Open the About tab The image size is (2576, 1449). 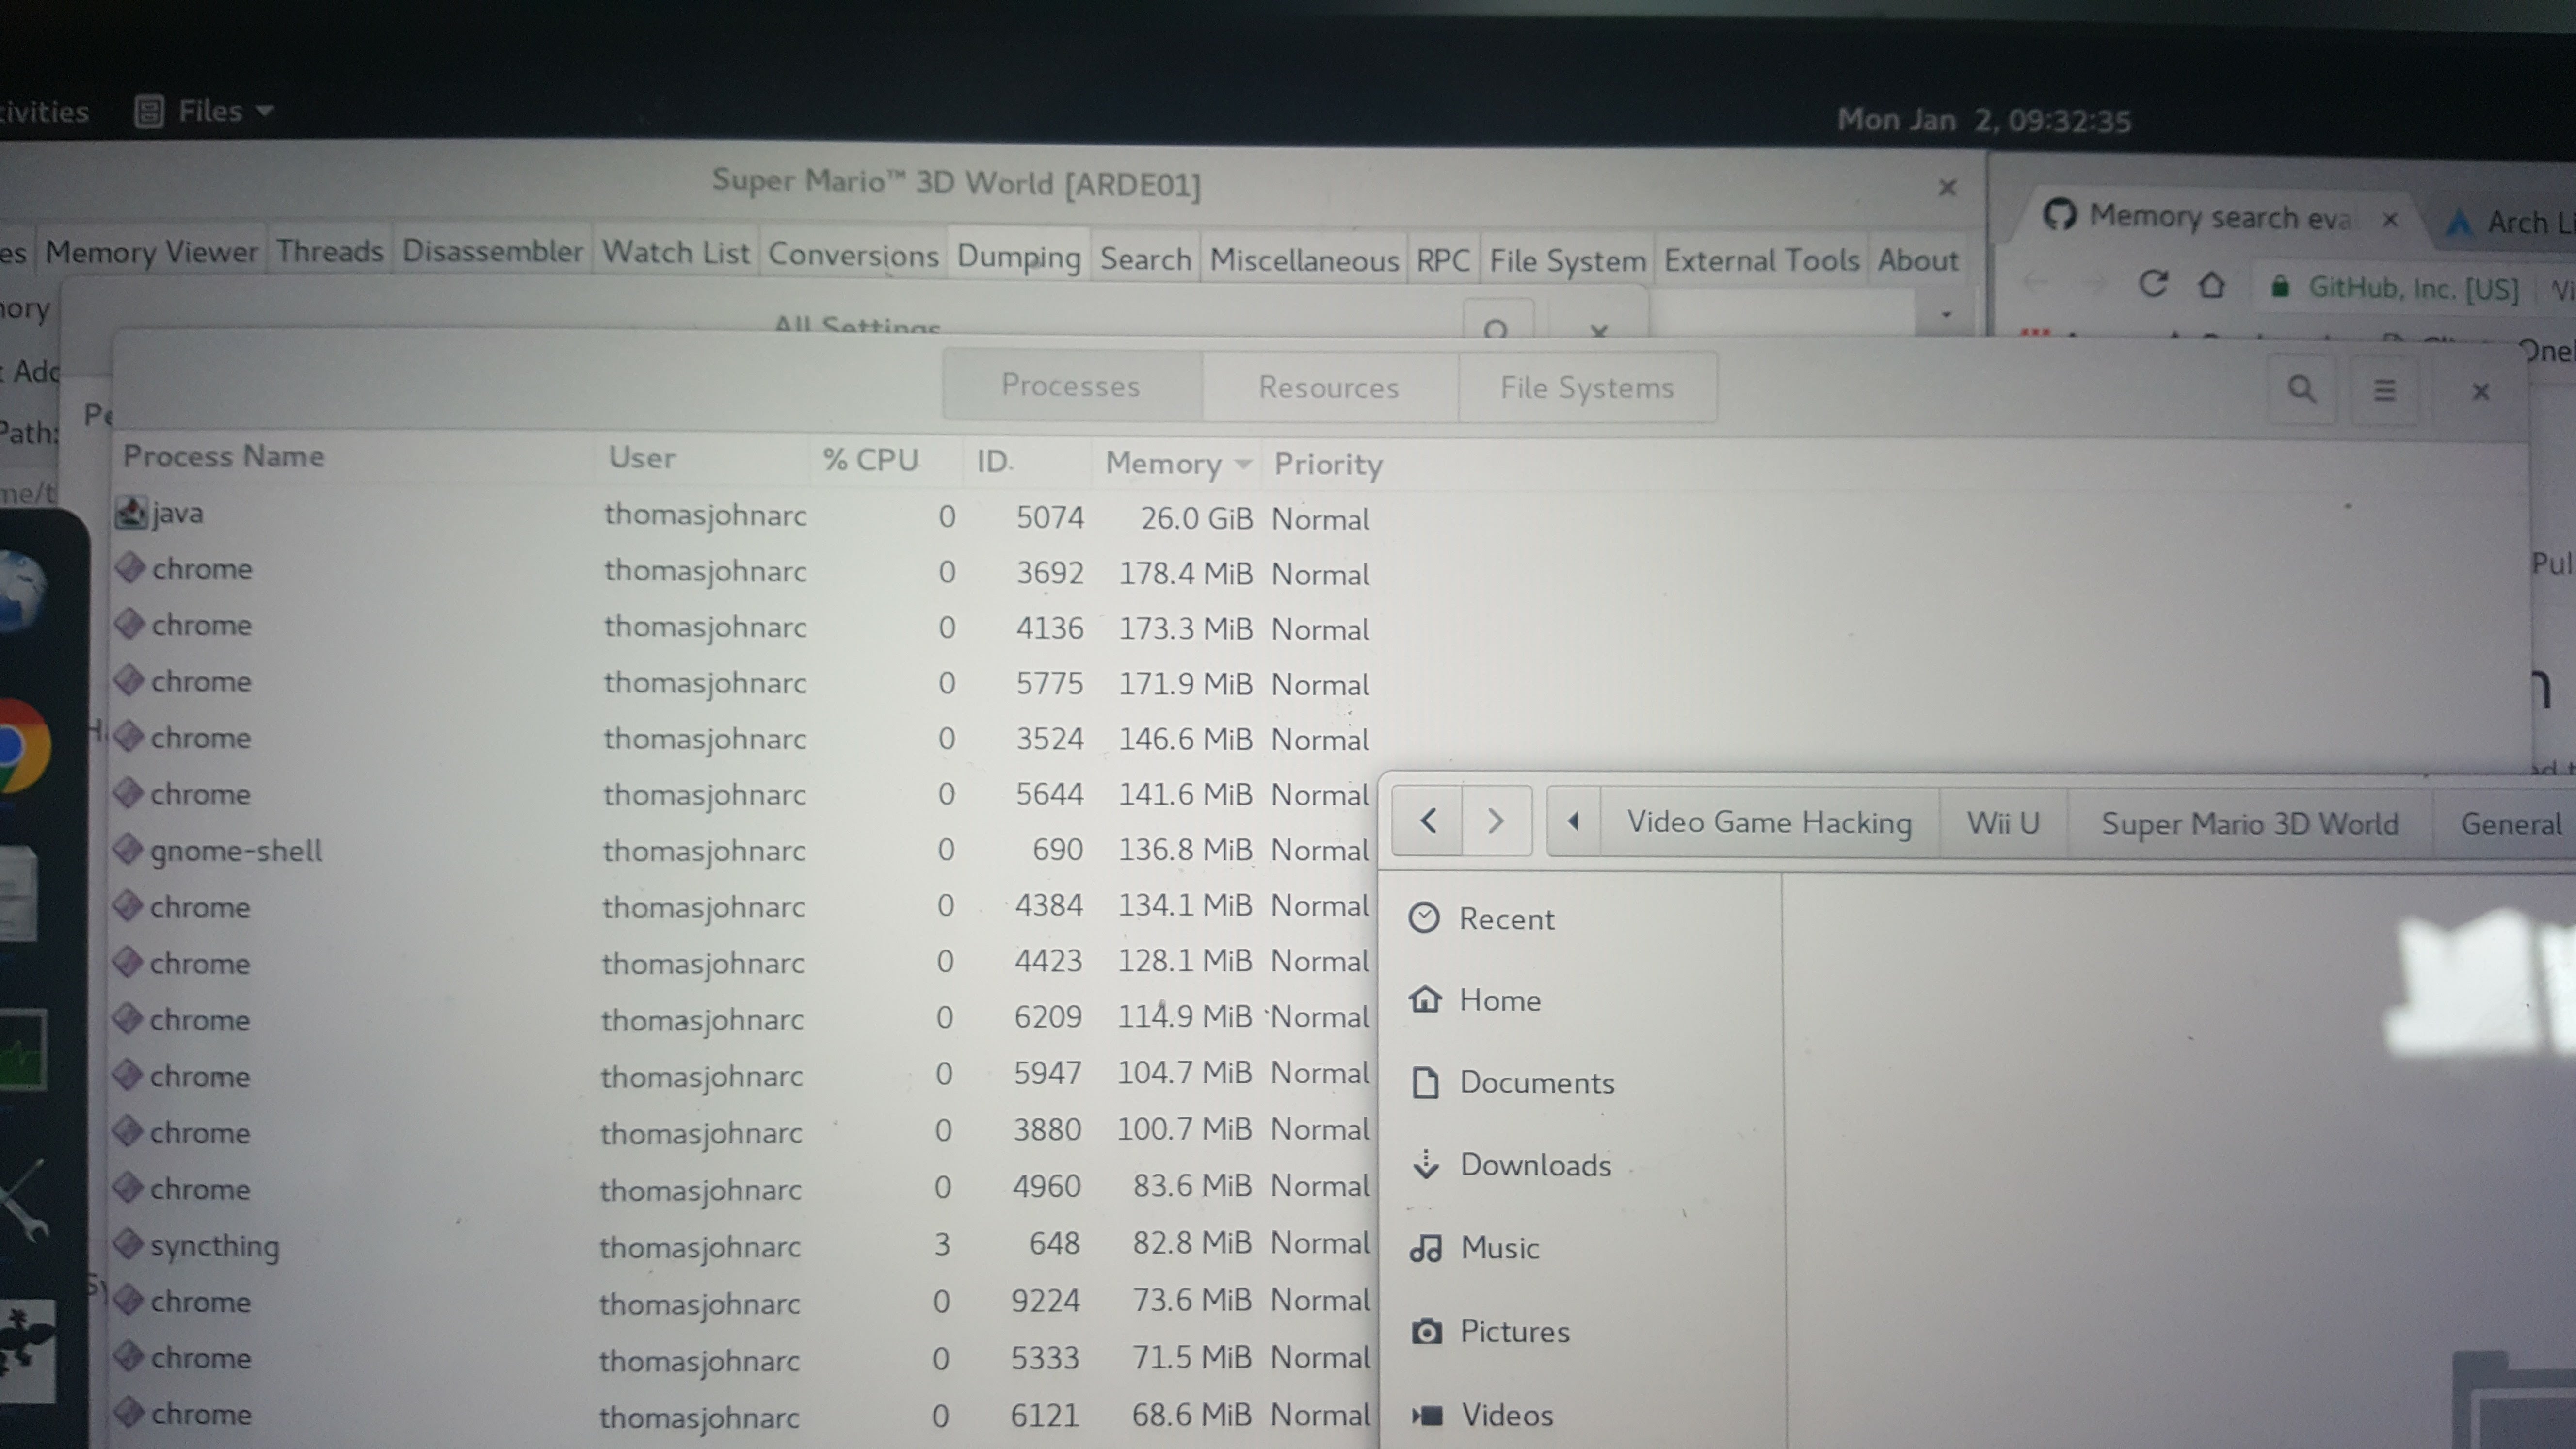[x=1917, y=261]
